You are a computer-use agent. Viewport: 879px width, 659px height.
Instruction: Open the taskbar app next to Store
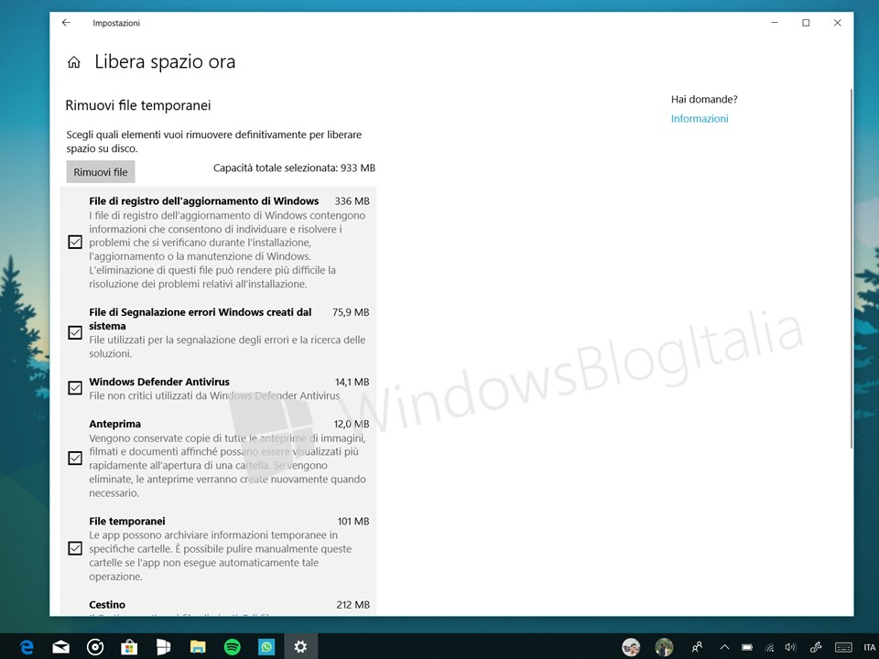click(x=163, y=647)
